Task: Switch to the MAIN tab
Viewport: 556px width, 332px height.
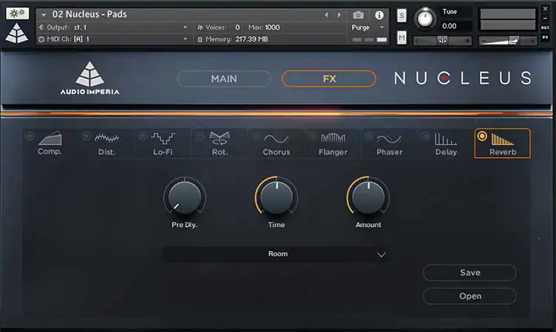Action: [x=224, y=79]
